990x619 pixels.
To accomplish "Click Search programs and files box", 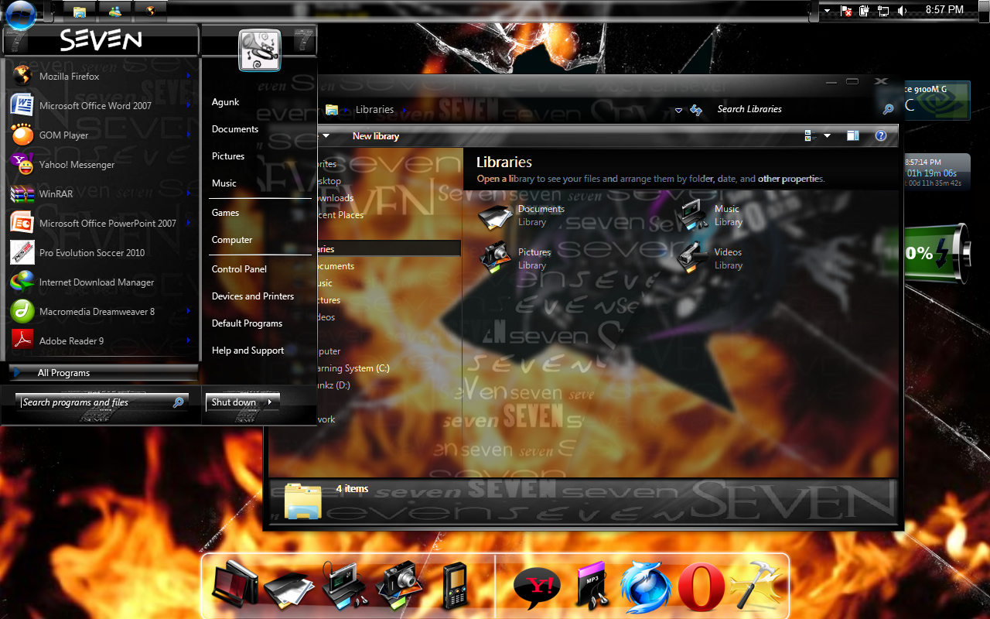I will click(x=101, y=402).
